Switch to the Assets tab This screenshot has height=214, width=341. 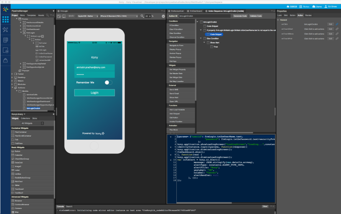pos(41,15)
